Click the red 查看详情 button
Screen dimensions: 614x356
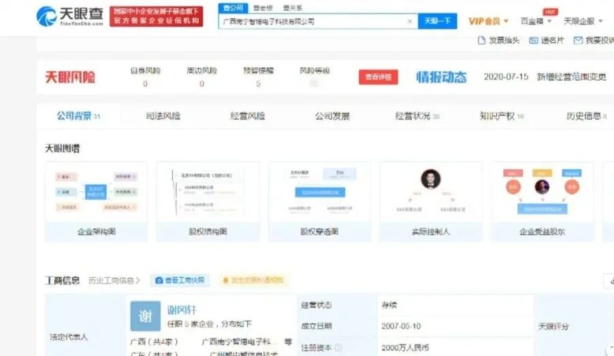378,77
